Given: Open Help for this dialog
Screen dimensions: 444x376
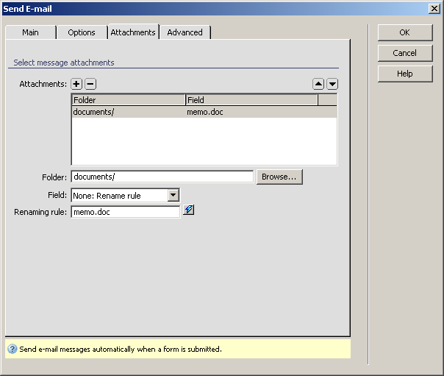Looking at the screenshot, I should click(x=404, y=74).
